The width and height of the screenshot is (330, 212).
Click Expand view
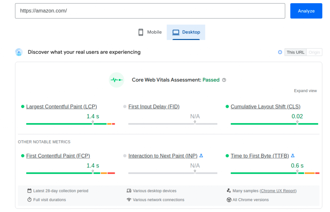click(305, 91)
